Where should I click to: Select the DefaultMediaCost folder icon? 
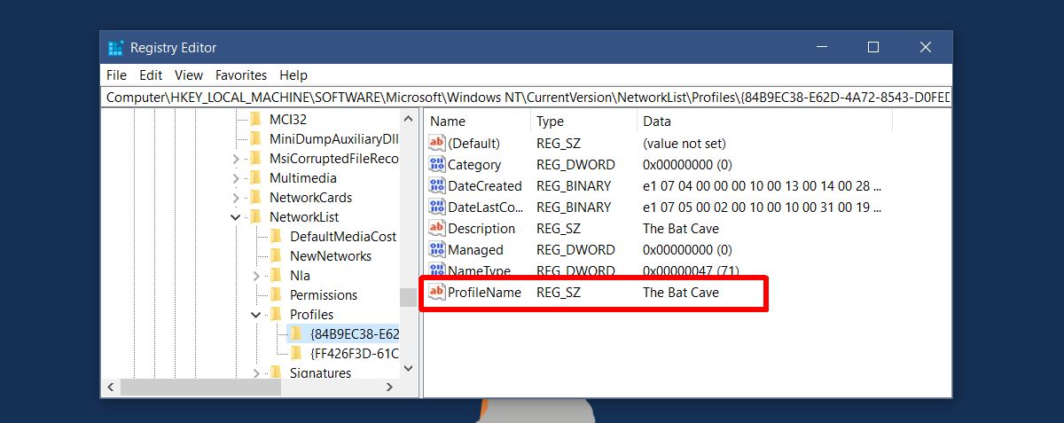point(276,237)
